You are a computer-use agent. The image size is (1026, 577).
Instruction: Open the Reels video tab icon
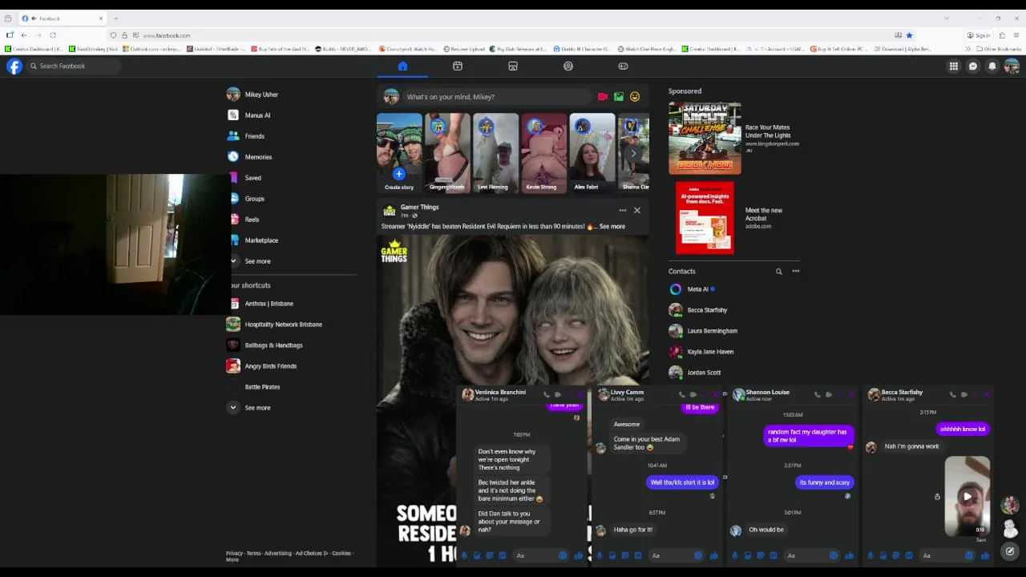pyautogui.click(x=458, y=66)
